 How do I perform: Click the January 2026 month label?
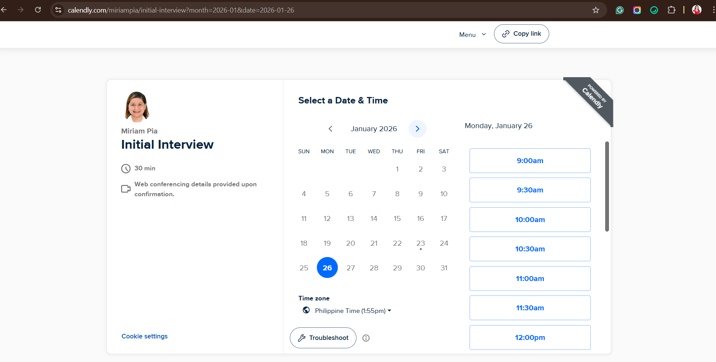tap(374, 129)
